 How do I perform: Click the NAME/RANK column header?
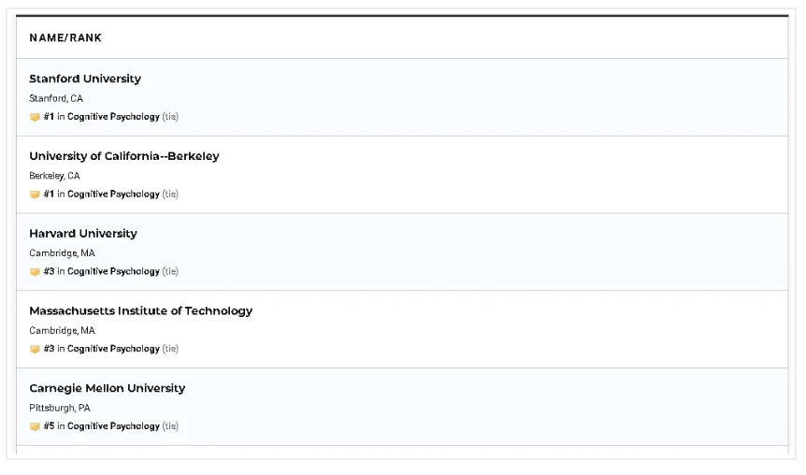tap(65, 38)
